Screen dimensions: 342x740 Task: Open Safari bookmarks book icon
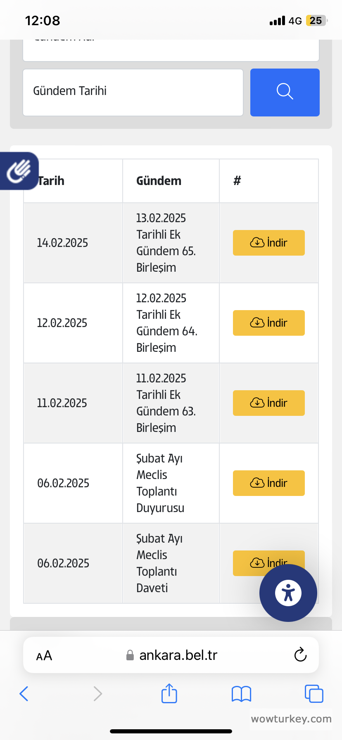coord(241,694)
